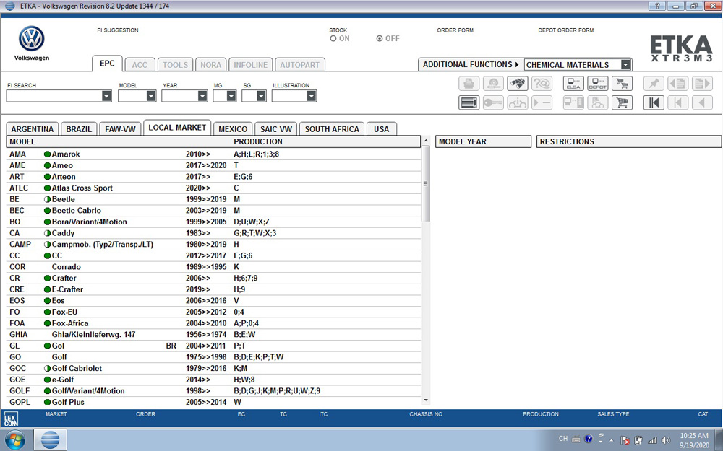Click the computer-to-tower transfer icon

[x=573, y=102]
